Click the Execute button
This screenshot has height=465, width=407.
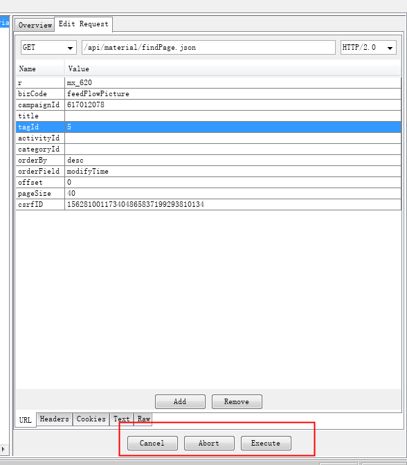click(x=266, y=443)
